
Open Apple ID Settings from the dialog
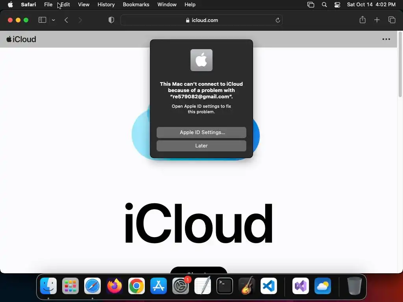[x=201, y=132]
